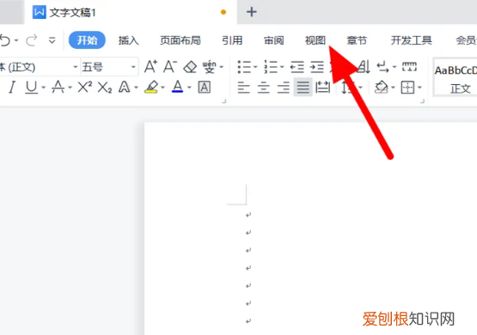Viewport: 477px width, 335px height.
Task: Open the 审阅 ribbon tab
Action: 274,40
